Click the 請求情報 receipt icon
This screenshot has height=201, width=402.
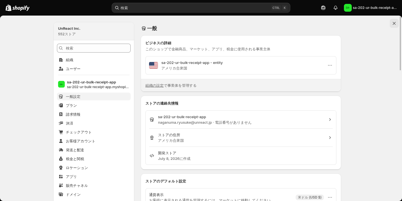61,114
